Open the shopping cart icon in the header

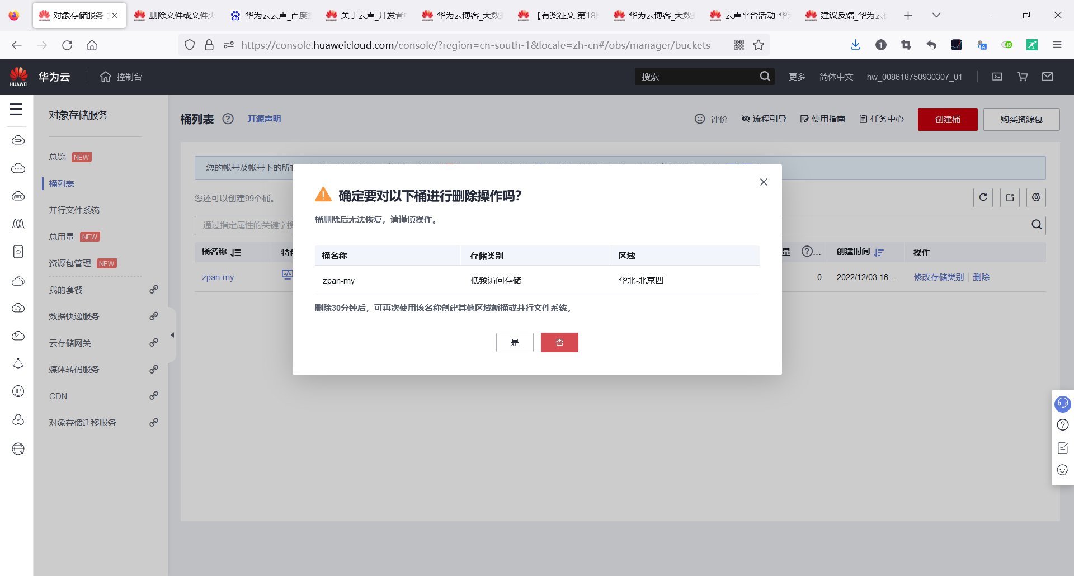1022,77
